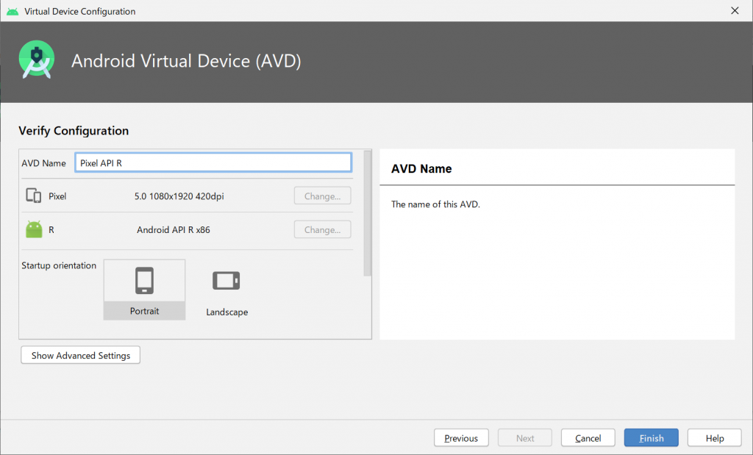
Task: Select Portrait startup orientation
Action: (x=144, y=290)
